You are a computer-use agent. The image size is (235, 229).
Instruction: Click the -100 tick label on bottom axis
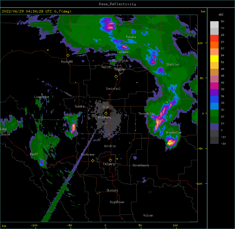click(34, 225)
